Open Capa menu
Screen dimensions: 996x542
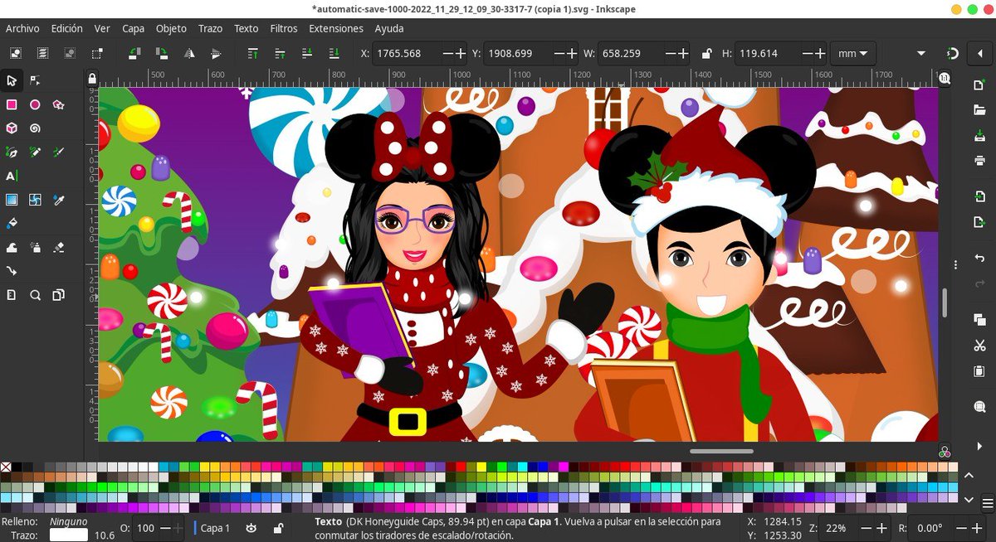tap(133, 28)
